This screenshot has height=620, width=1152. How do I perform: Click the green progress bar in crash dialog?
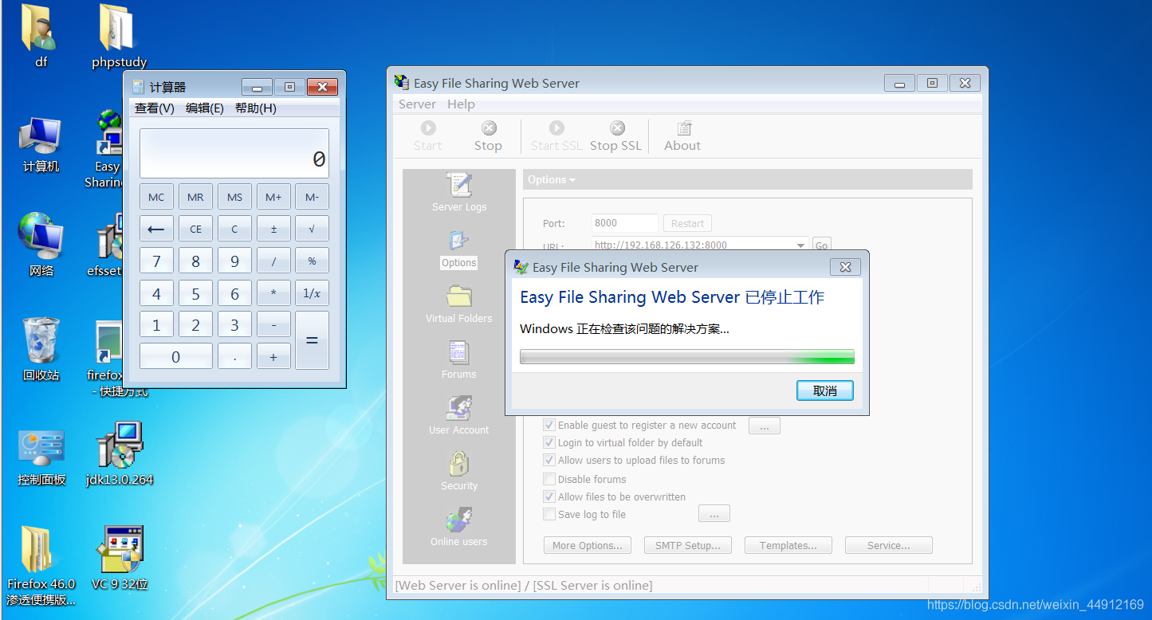tap(686, 356)
